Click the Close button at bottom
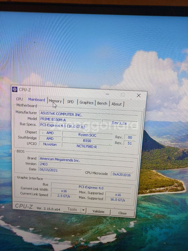The image size is (188, 251). tap(123, 213)
